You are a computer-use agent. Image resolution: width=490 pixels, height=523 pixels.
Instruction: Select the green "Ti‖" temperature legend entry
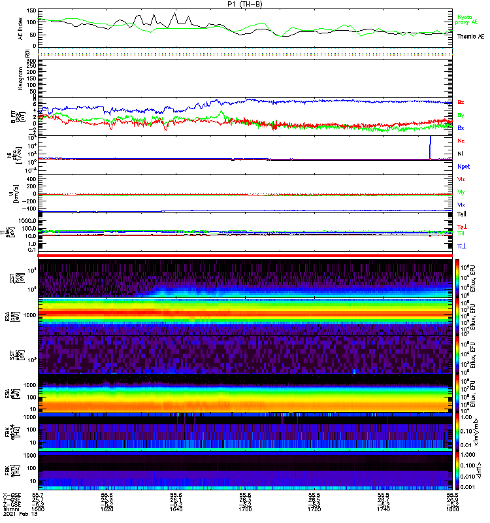[x=461, y=233]
